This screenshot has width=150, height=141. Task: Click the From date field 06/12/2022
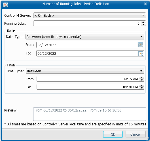tap(87, 45)
